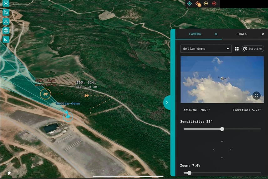Screen dimensions: 268x179
Task: Click the Scouting mode button
Action: tap(253, 49)
